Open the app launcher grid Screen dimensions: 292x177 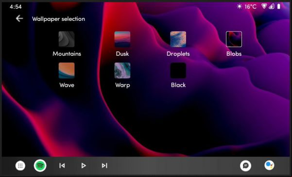click(x=20, y=165)
